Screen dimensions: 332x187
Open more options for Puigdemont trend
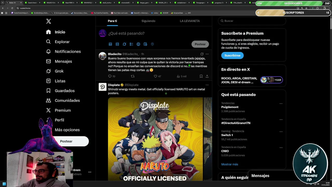[281, 104]
